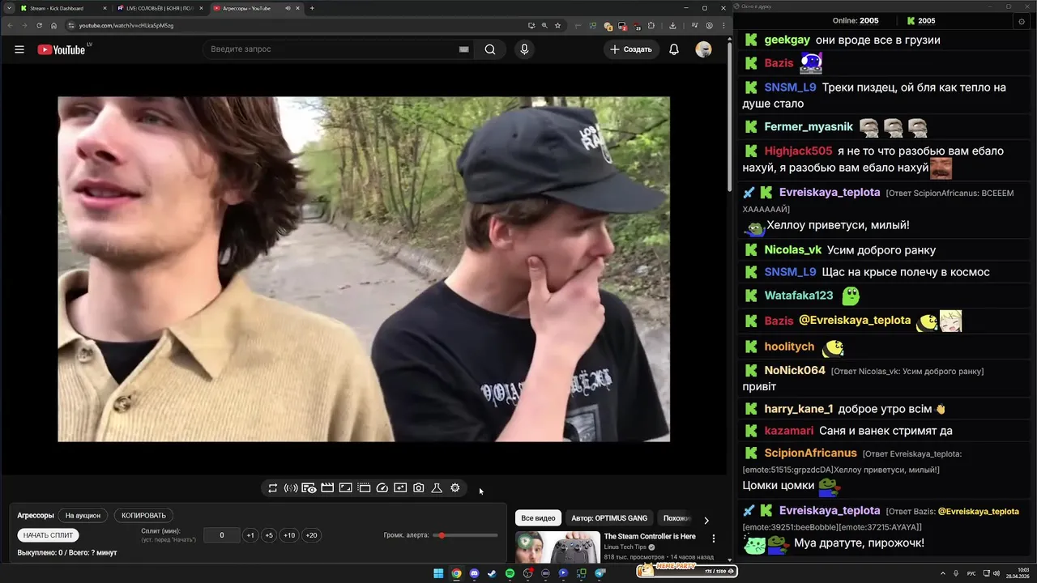Open the gear settings in player toolbar
Viewport: 1037px width, 583px height.
click(455, 488)
